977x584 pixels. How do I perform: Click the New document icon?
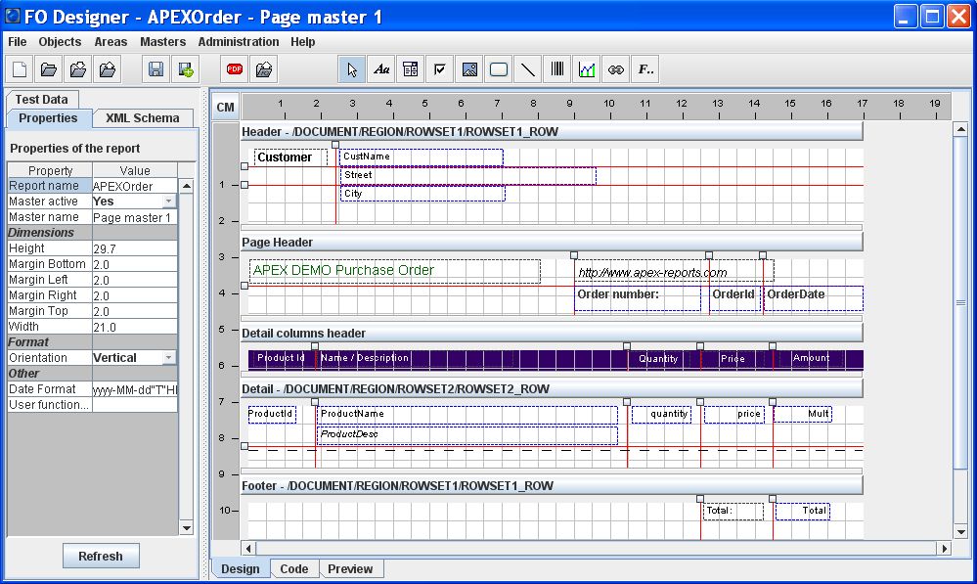[x=20, y=69]
